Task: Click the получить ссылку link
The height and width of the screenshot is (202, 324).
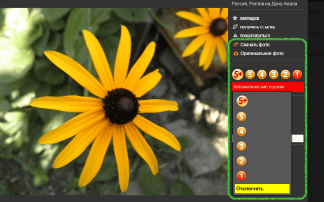Action: pyautogui.click(x=257, y=27)
